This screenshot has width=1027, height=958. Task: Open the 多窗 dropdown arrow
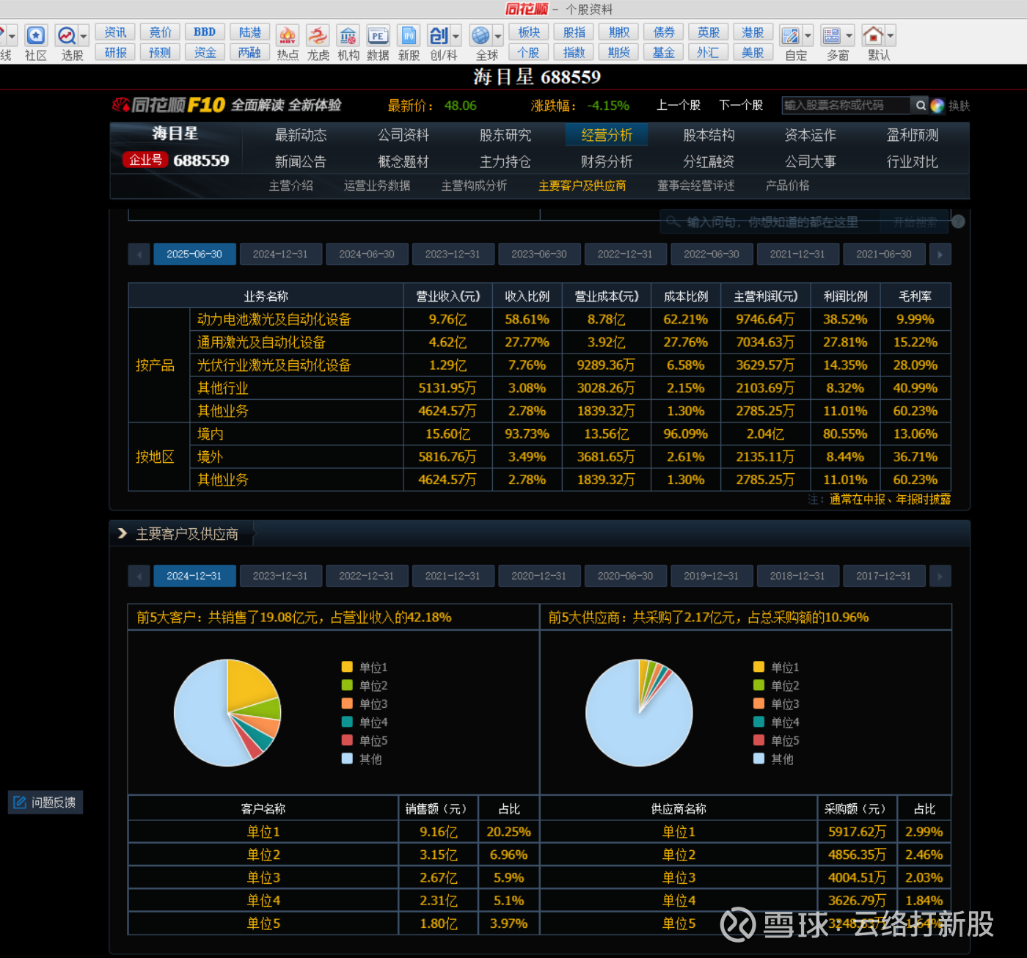coord(849,35)
